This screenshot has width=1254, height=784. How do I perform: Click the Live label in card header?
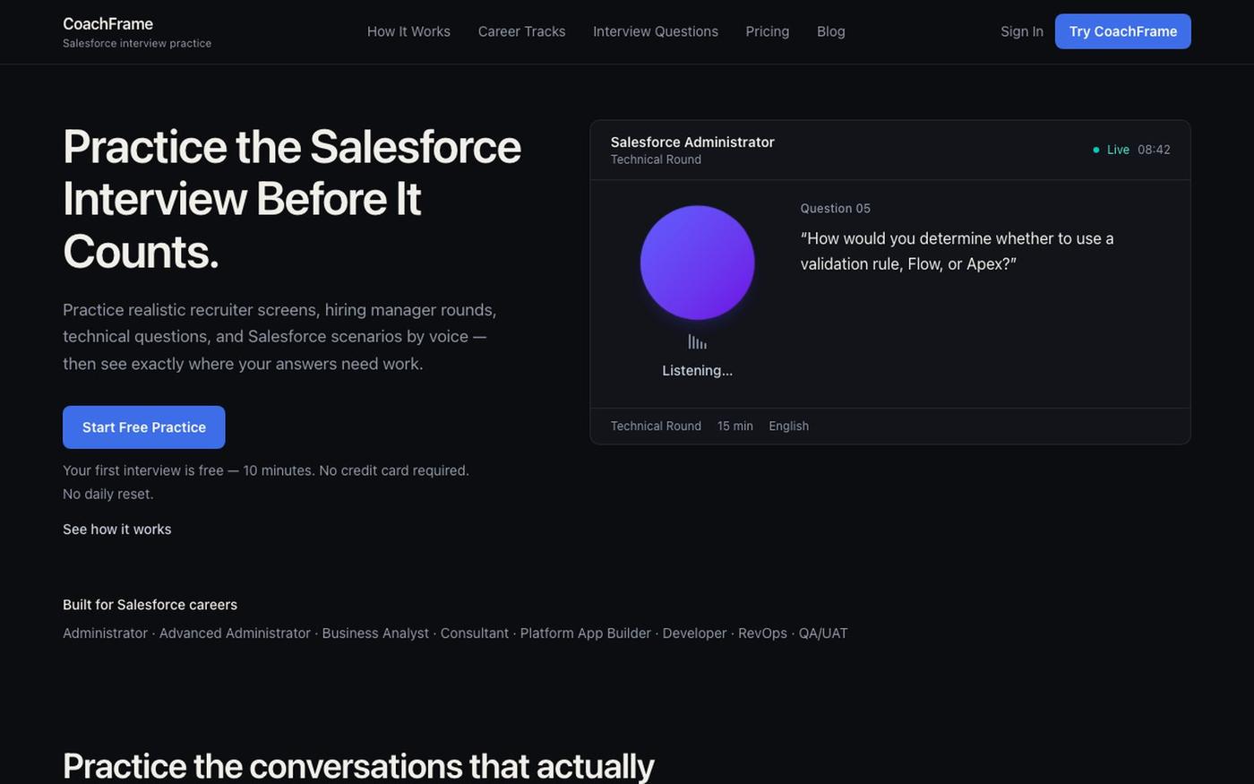[1118, 150]
